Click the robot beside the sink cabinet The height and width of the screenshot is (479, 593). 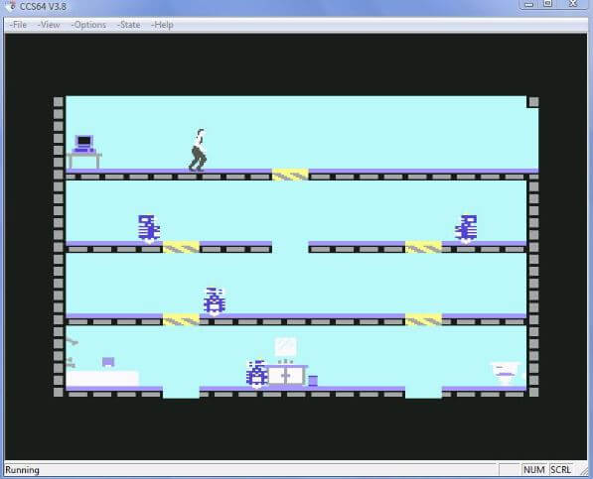(x=257, y=374)
